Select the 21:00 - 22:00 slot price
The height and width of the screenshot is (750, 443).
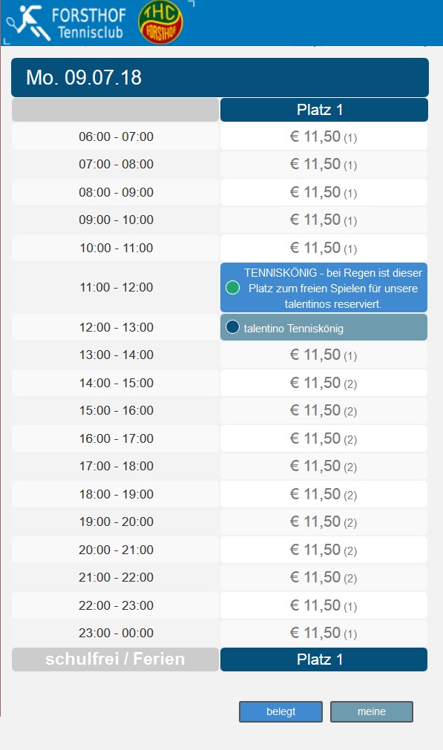pos(324,577)
